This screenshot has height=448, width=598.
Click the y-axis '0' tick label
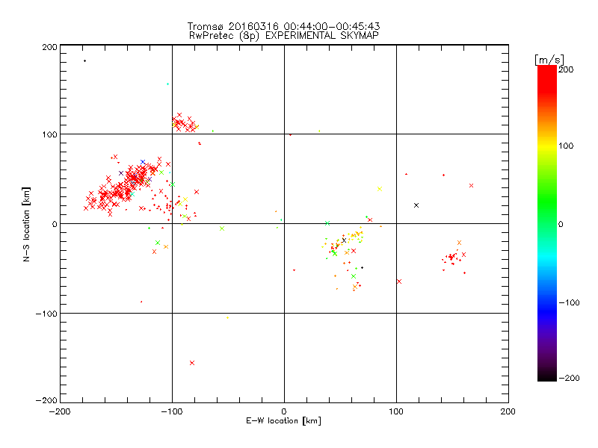[55, 224]
